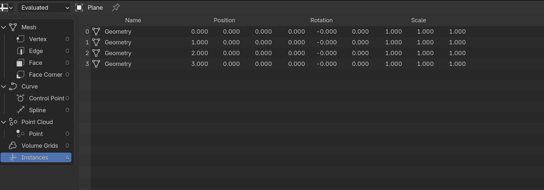This screenshot has width=544, height=190.
Task: Select the Vertex domain icon
Action: pos(20,39)
